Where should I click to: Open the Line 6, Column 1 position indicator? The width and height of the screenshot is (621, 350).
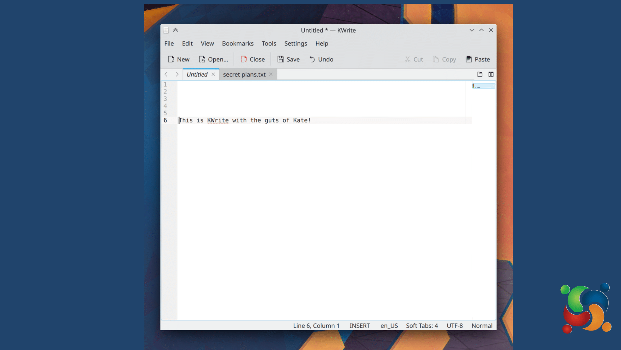pyautogui.click(x=316, y=326)
